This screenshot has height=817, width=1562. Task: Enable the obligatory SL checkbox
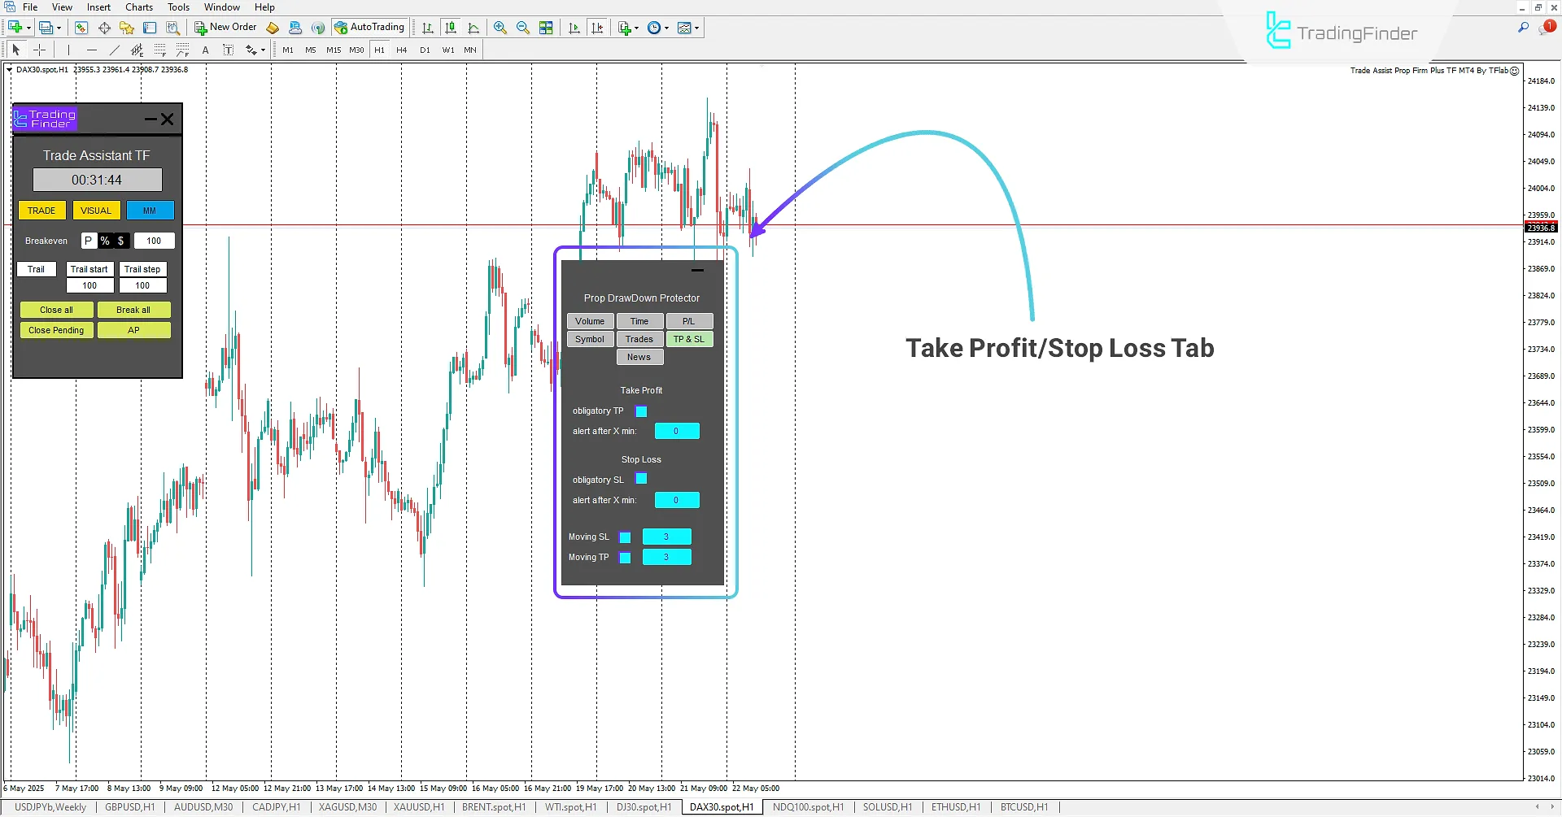coord(641,479)
